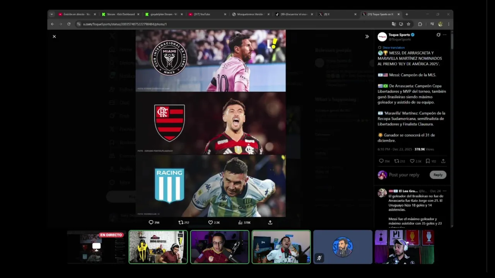This screenshot has height=278, width=495.
Task: Switch to the TikTok Encuentra tab
Action: 294,14
